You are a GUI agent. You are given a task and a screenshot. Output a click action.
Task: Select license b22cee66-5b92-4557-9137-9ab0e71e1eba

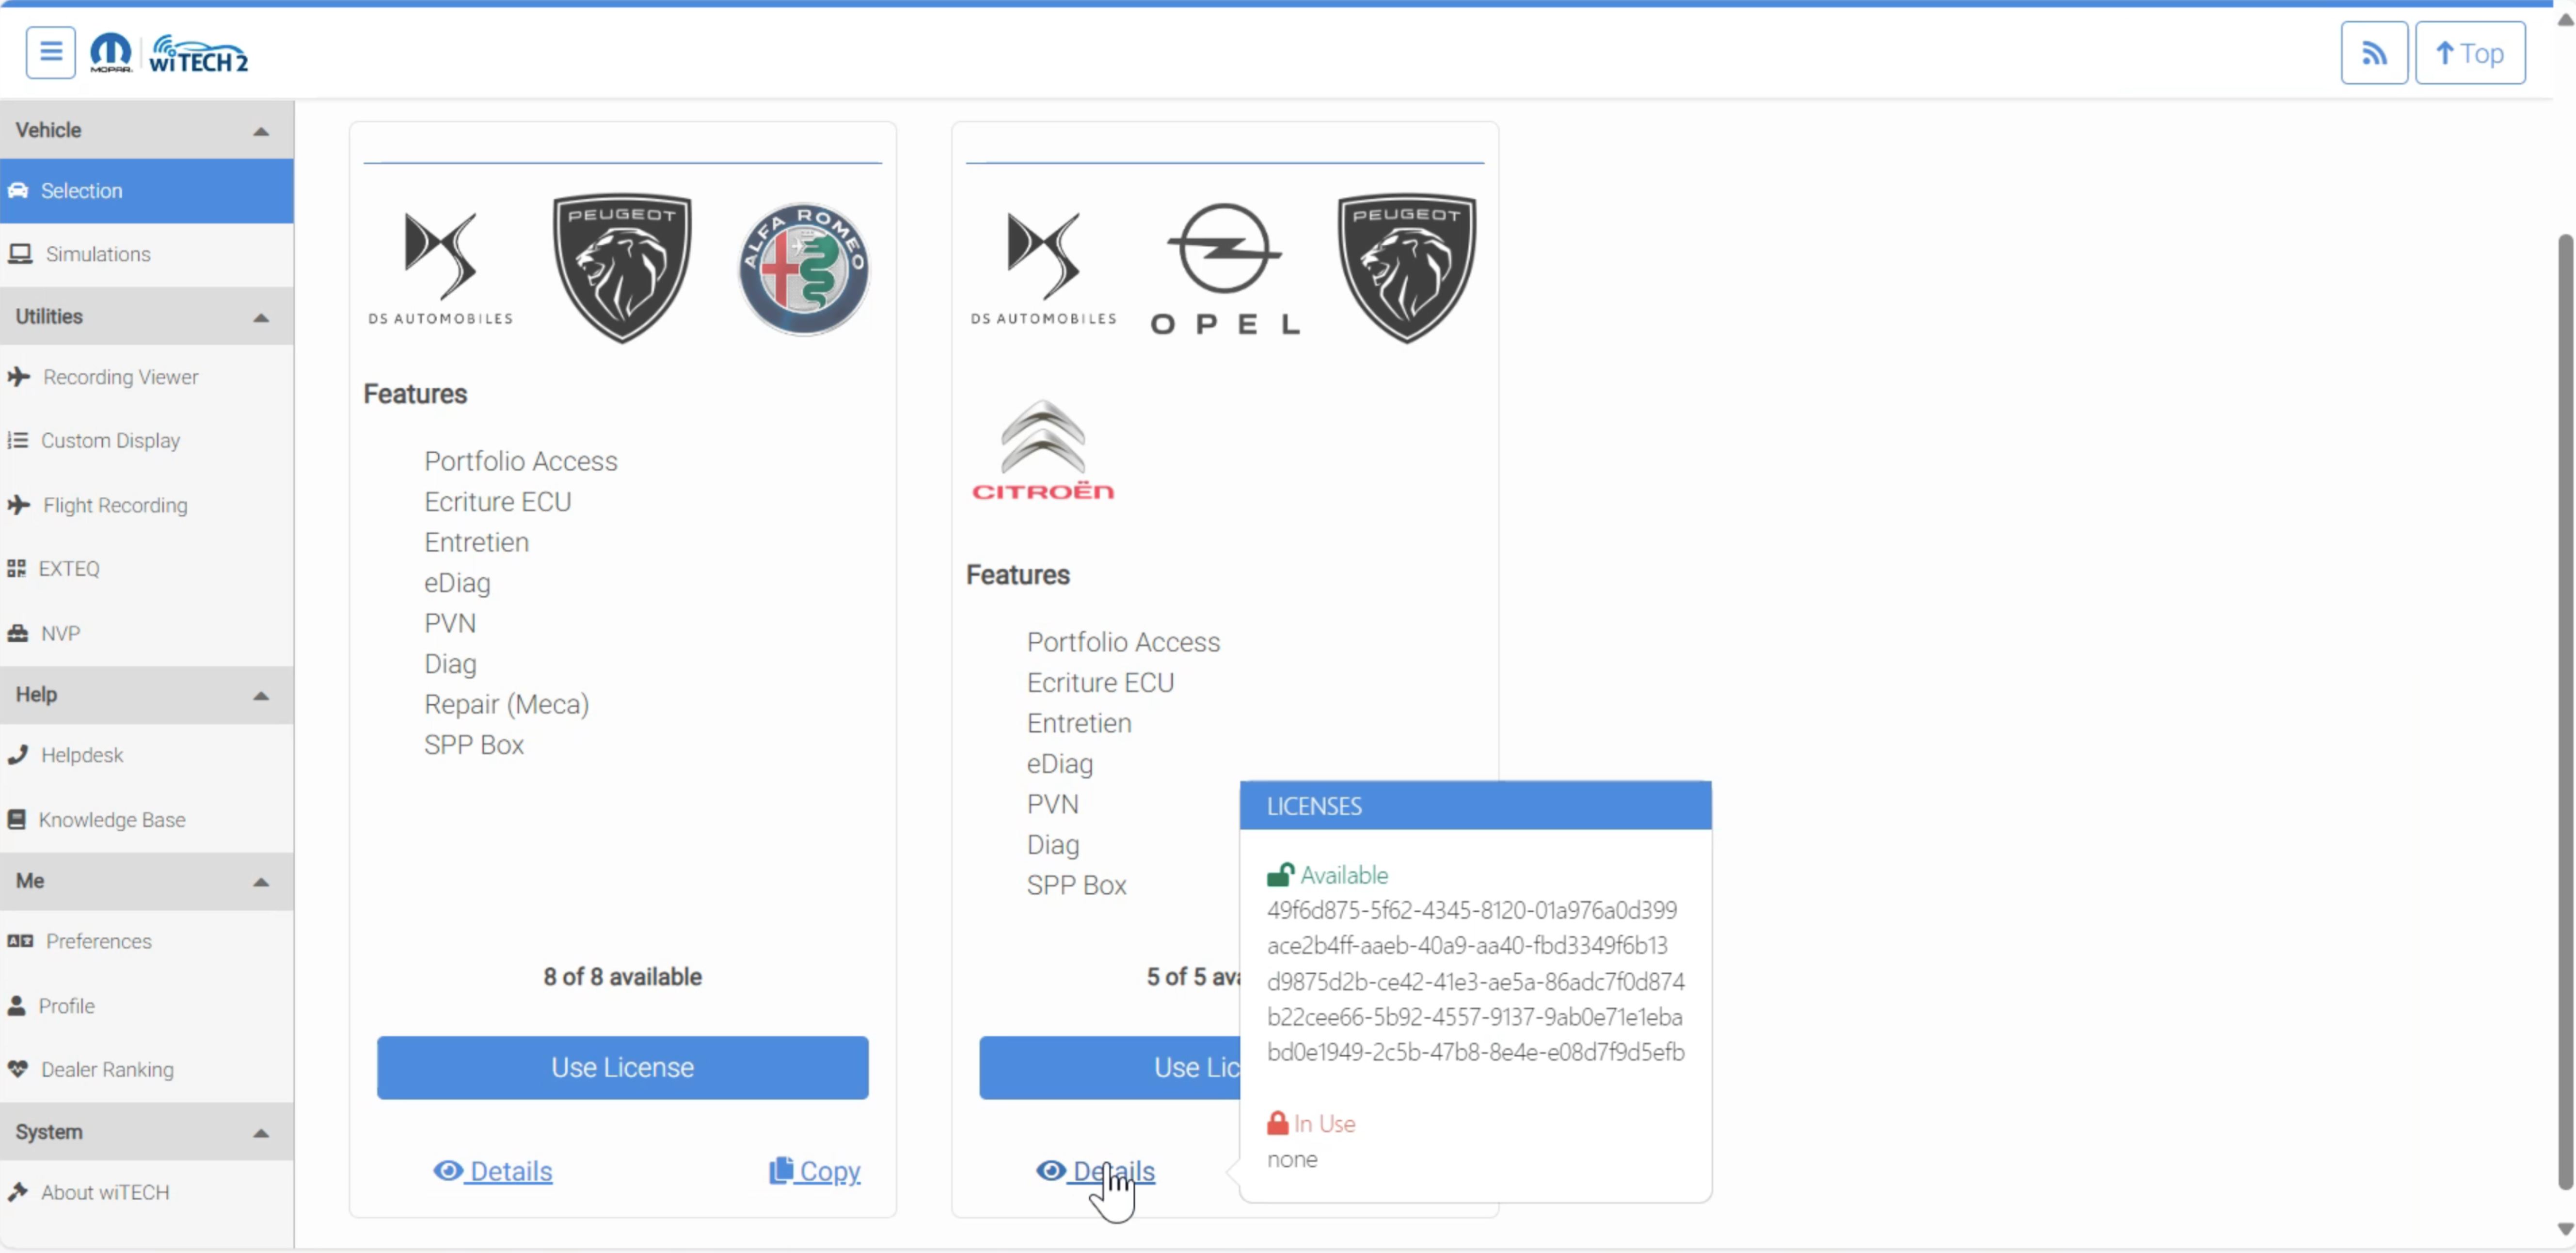[1475, 1017]
